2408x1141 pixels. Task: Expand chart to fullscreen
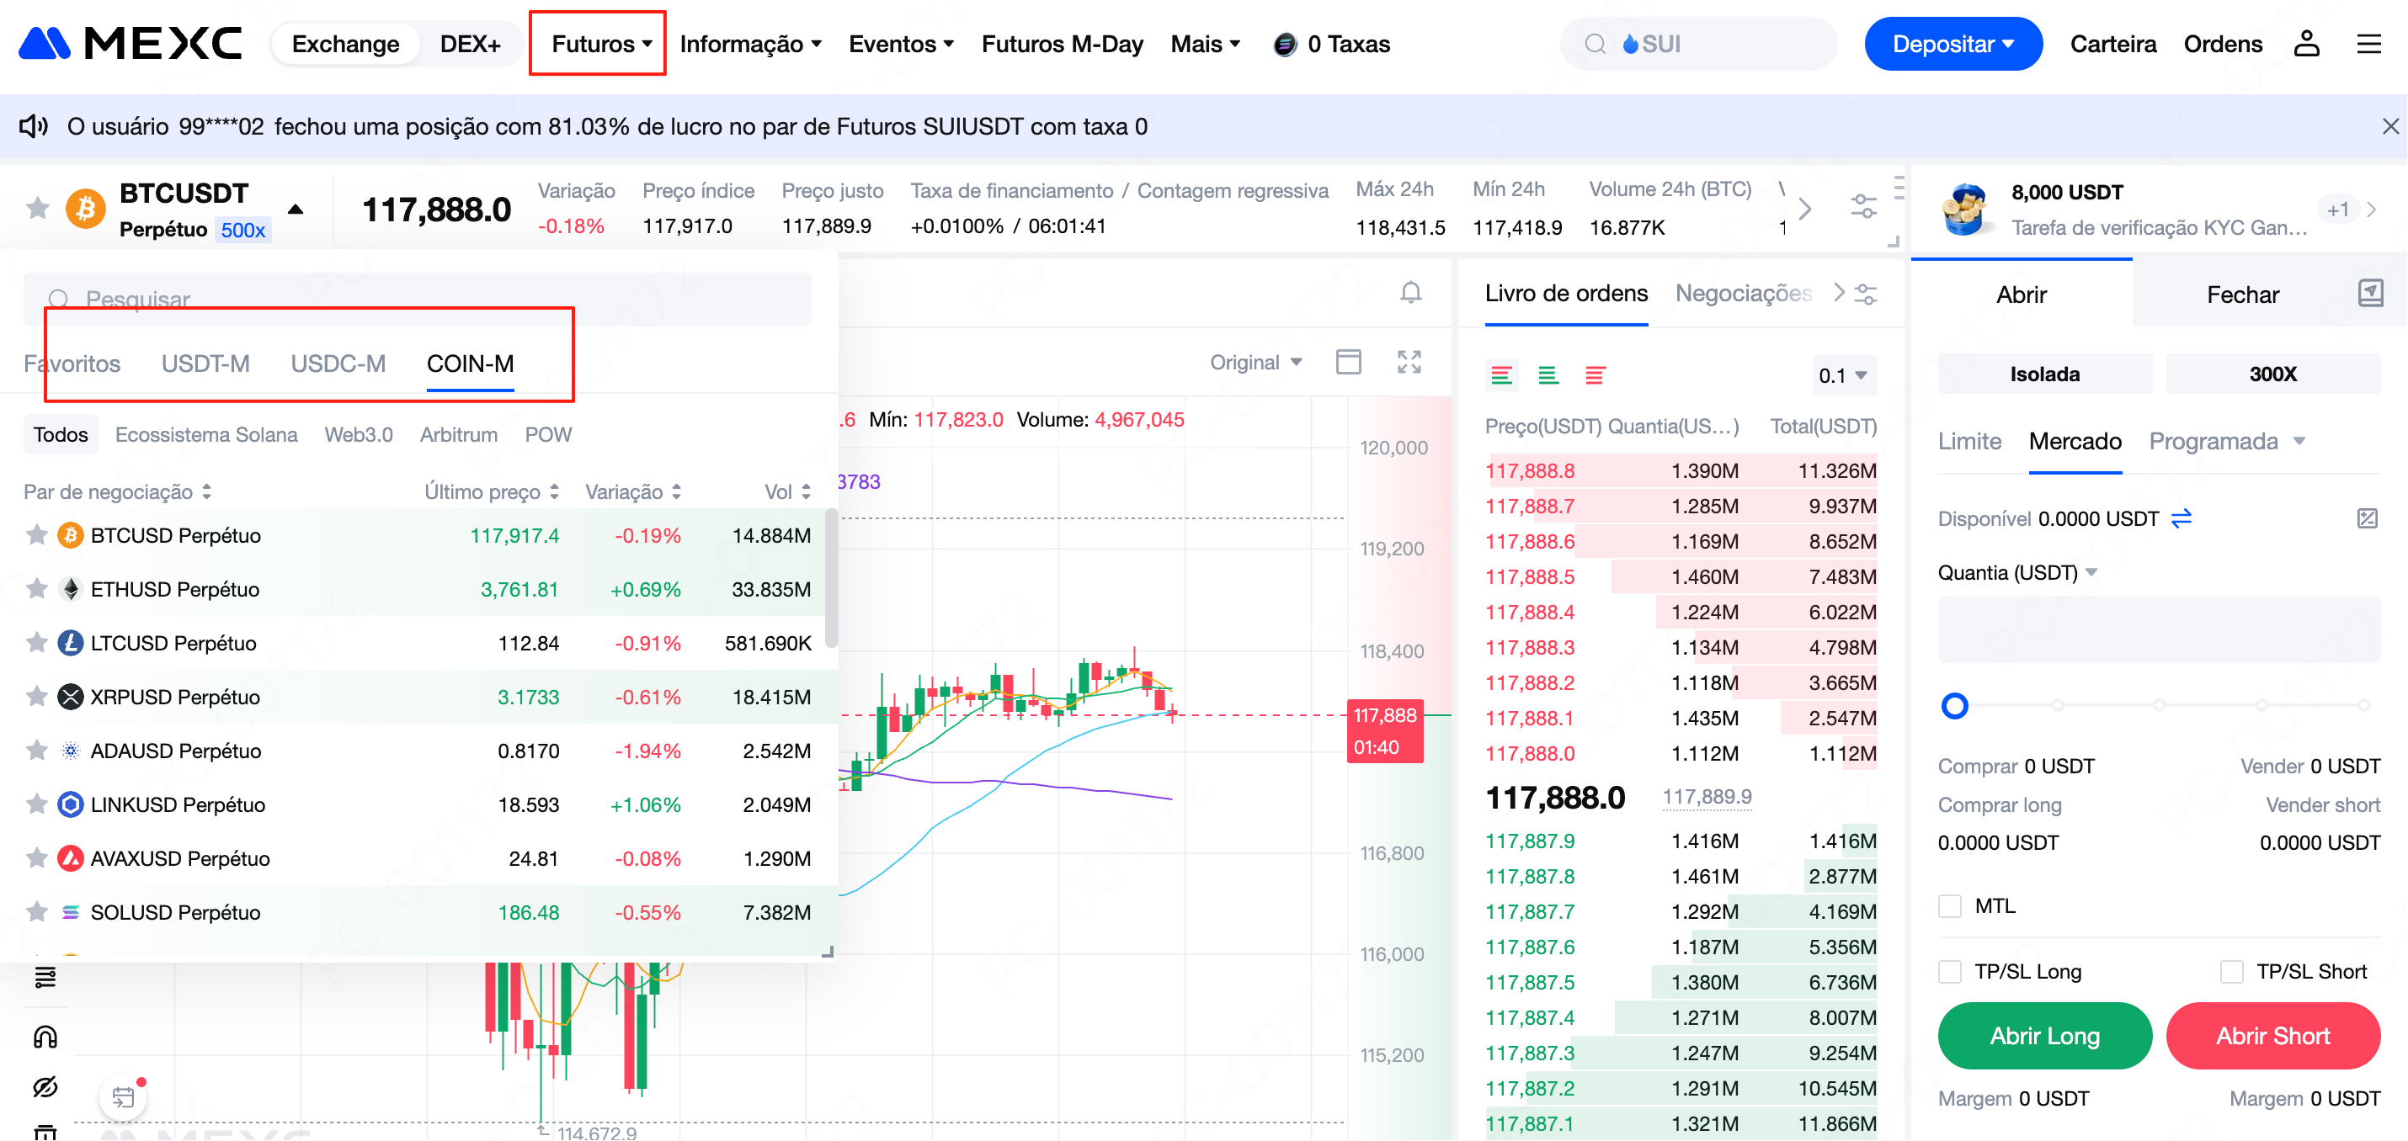(x=1409, y=362)
